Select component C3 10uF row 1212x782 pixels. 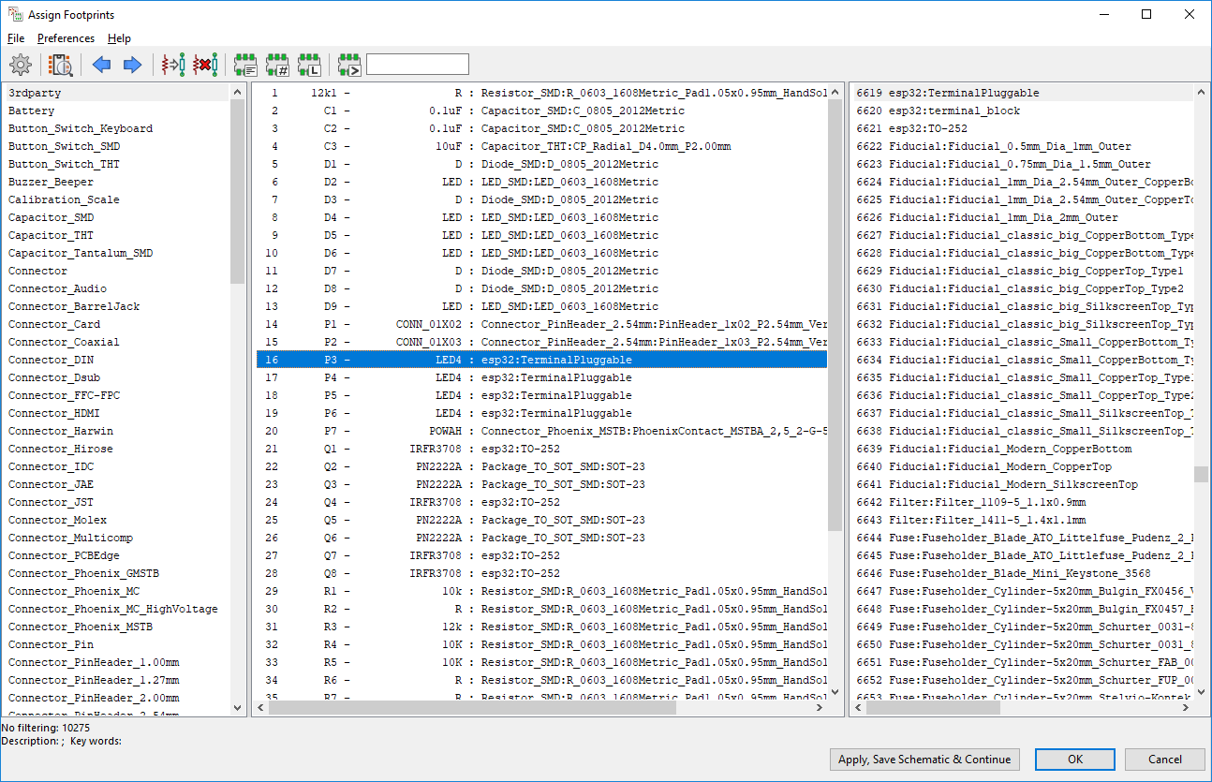pyautogui.click(x=541, y=146)
